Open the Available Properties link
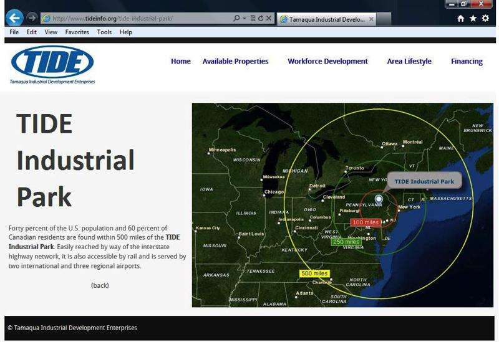Image resolution: width=499 pixels, height=342 pixels. point(236,61)
